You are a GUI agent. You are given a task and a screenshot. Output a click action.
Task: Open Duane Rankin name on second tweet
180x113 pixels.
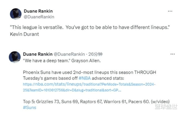coord(38,54)
